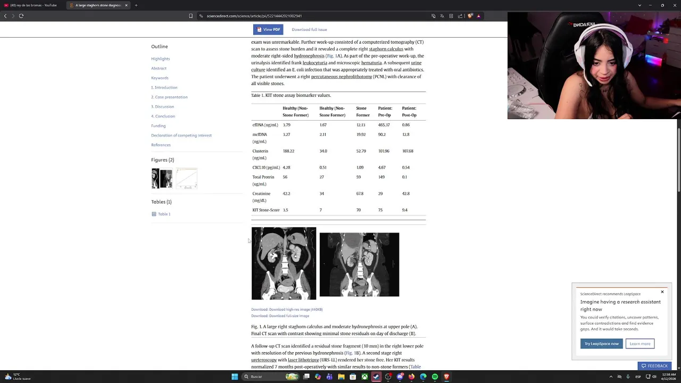Click Download full issue link

click(309, 30)
